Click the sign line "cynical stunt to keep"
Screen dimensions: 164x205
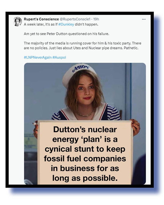pos(85,149)
